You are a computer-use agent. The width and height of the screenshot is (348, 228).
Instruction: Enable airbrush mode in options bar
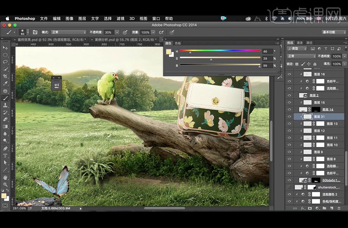[x=162, y=32]
